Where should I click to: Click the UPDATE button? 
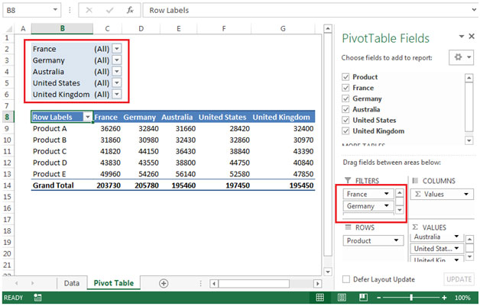click(459, 279)
